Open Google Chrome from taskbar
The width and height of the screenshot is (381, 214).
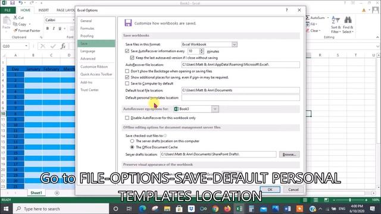click(215, 209)
